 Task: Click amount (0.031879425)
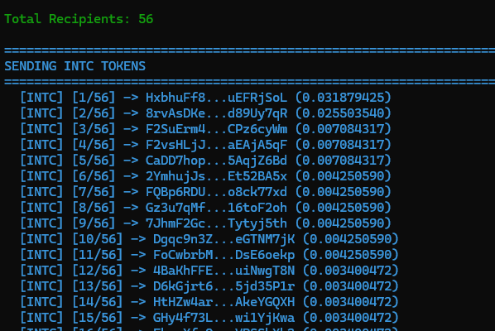tap(344, 98)
